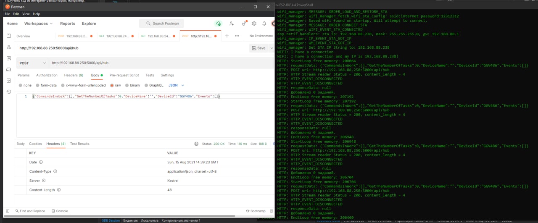
Task: Open the Console in status bar
Action: (60, 211)
